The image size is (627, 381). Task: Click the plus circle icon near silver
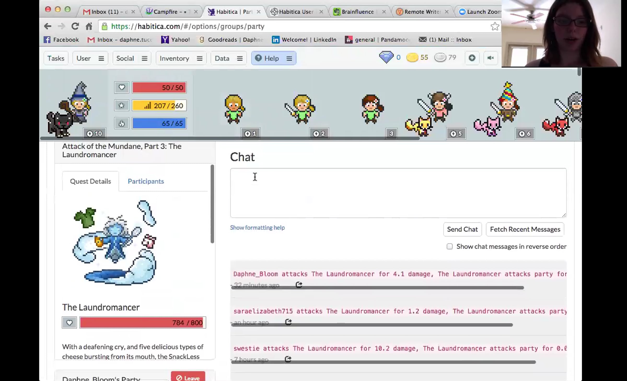pos(472,58)
